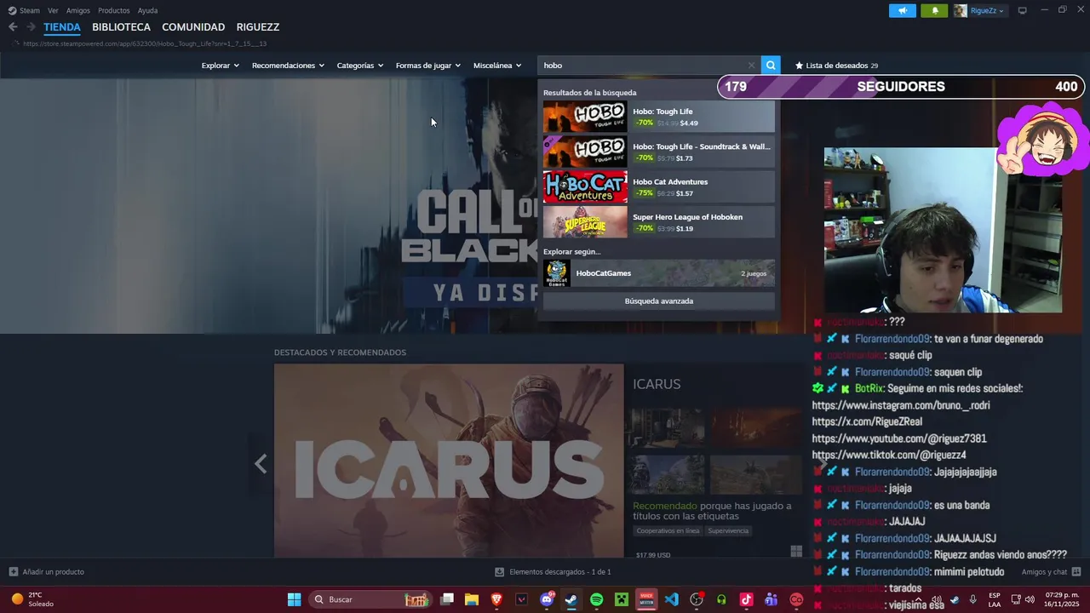Open Microsoft Teams from the taskbar
The image size is (1090, 613).
pyautogui.click(x=772, y=599)
